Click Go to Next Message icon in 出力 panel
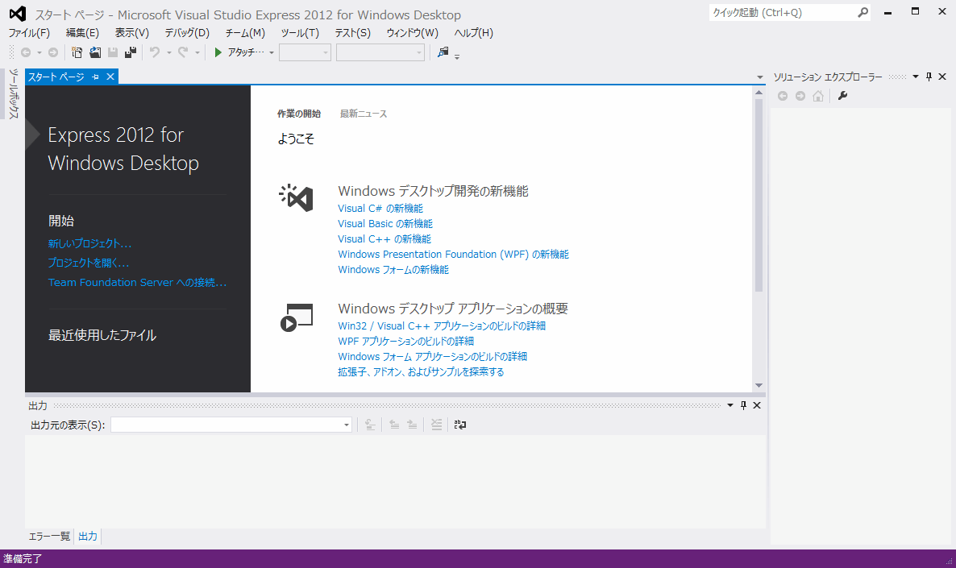This screenshot has height=568, width=956. click(x=412, y=425)
